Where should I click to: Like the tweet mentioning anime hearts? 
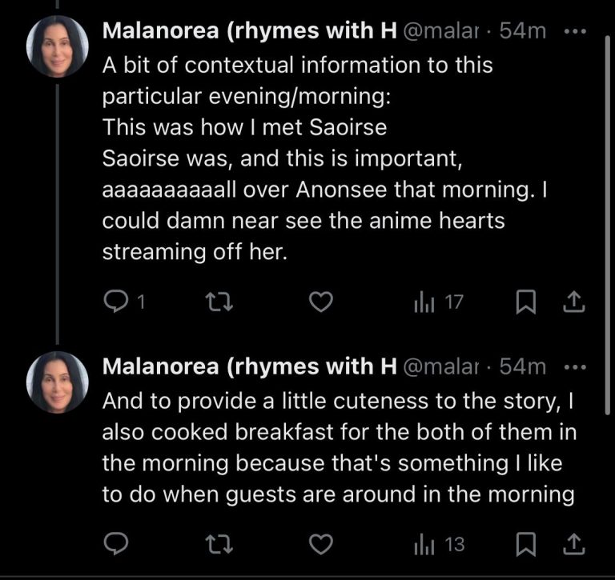[x=321, y=302]
